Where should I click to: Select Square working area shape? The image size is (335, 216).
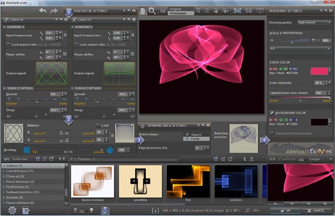click(196, 134)
